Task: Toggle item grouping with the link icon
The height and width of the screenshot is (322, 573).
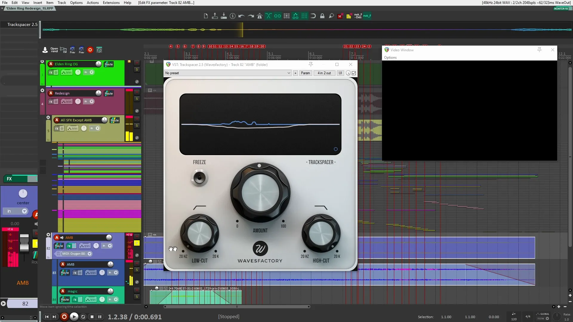Action: (278, 16)
